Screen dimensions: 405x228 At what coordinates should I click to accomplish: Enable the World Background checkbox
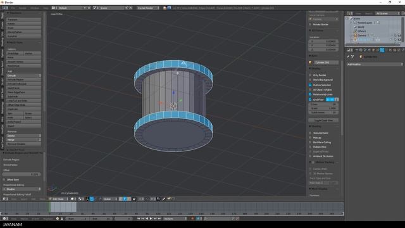[310, 80]
